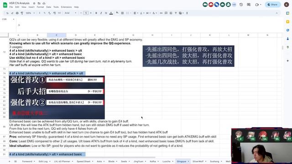292x164 pixels.
Task: Open the Functions sigma icon
Action: tap(187, 13)
